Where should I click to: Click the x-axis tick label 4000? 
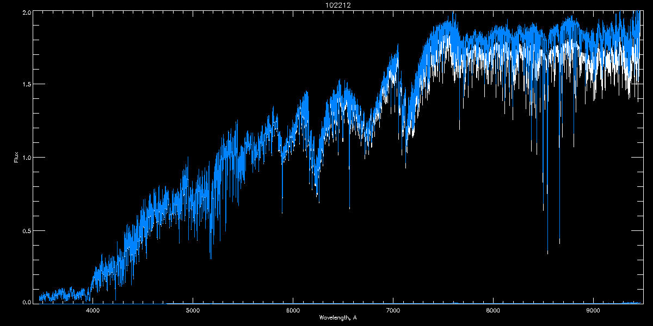[x=93, y=311]
